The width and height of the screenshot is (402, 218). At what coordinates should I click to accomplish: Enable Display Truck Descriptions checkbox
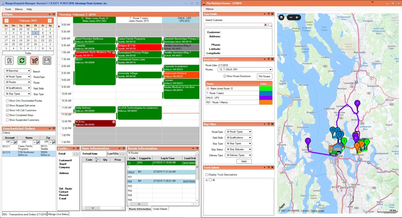point(207,175)
